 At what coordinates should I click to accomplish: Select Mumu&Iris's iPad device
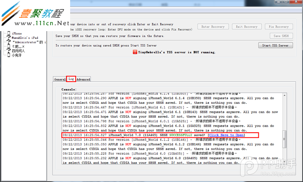click(25, 38)
